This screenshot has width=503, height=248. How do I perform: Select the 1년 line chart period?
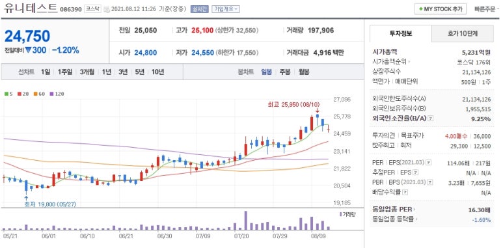[x=107, y=72]
